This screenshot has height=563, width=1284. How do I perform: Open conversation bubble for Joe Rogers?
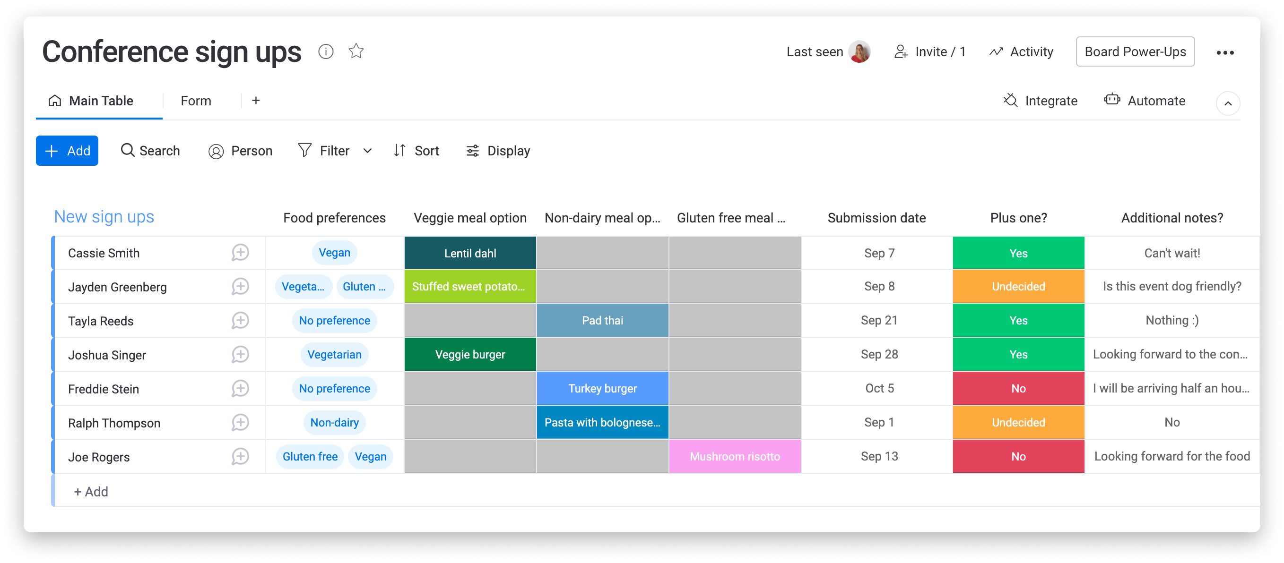(x=240, y=456)
